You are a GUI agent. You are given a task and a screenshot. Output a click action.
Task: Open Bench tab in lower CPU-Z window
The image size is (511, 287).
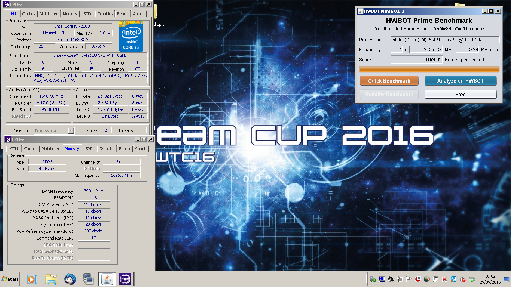pos(125,149)
